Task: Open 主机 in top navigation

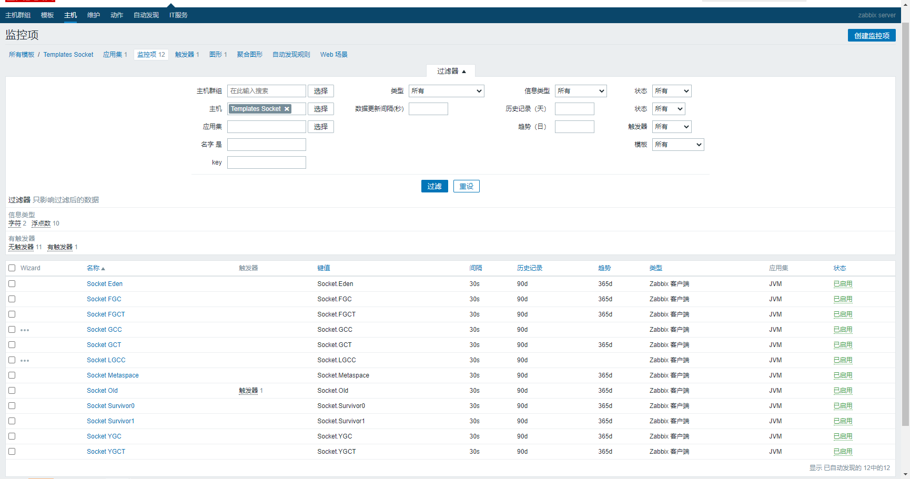Action: click(70, 15)
